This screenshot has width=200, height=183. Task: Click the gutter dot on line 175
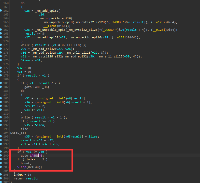(1, 60)
